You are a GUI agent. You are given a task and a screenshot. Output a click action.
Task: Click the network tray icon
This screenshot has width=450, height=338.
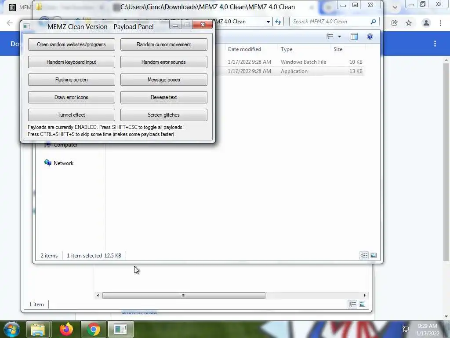[406, 329]
